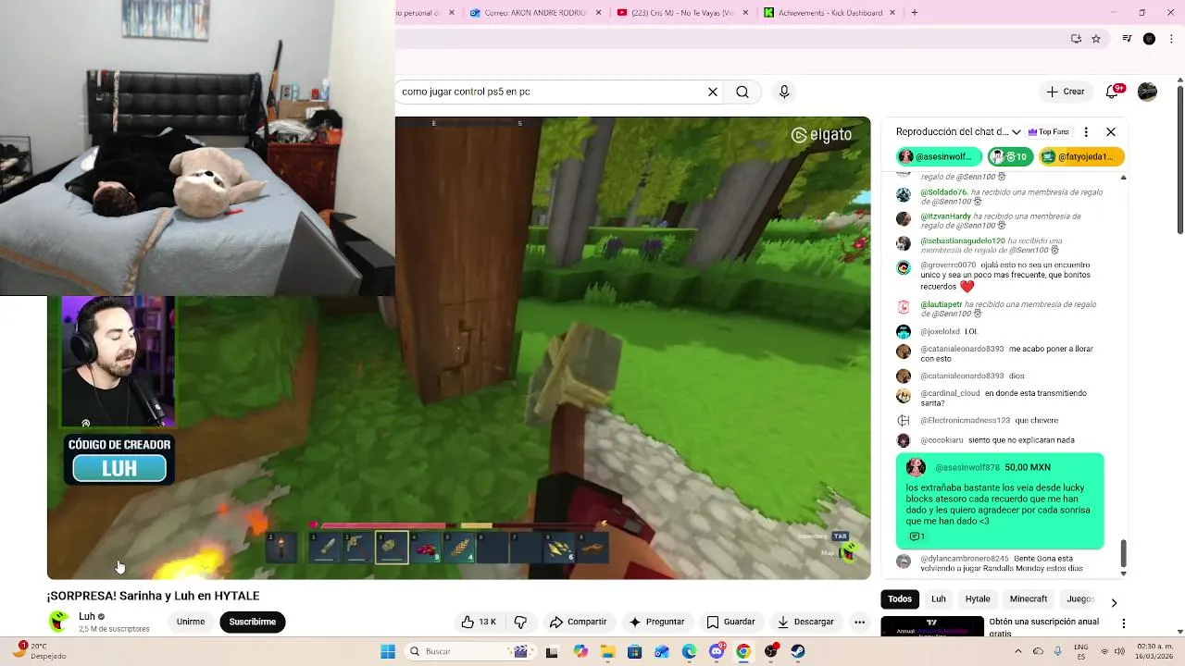Click the Crear button
The image size is (1185, 666).
click(x=1066, y=92)
